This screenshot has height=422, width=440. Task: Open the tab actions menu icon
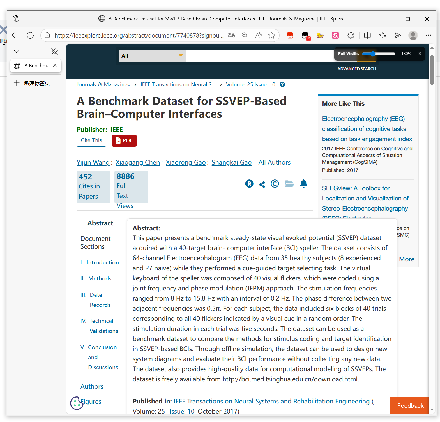(16, 19)
